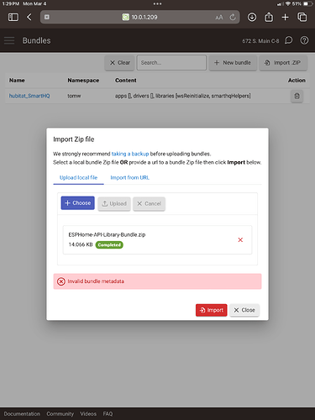This screenshot has width=315, height=420.
Task: Select the Upload local file tab
Action: (x=78, y=177)
